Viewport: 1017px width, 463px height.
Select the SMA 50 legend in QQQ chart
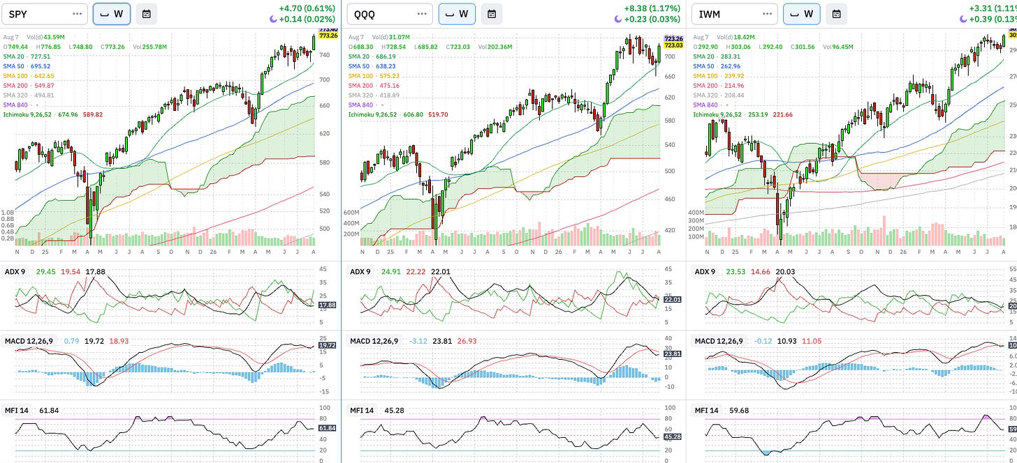pyautogui.click(x=373, y=66)
